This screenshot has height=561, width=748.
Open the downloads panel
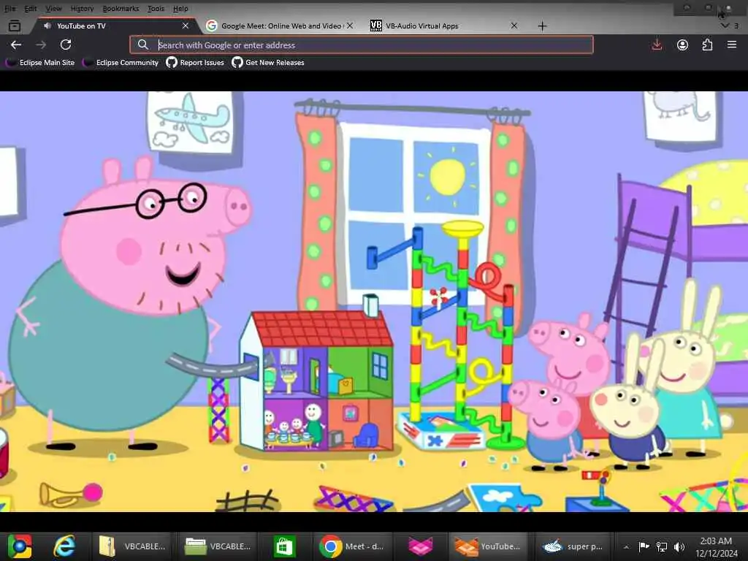point(657,45)
